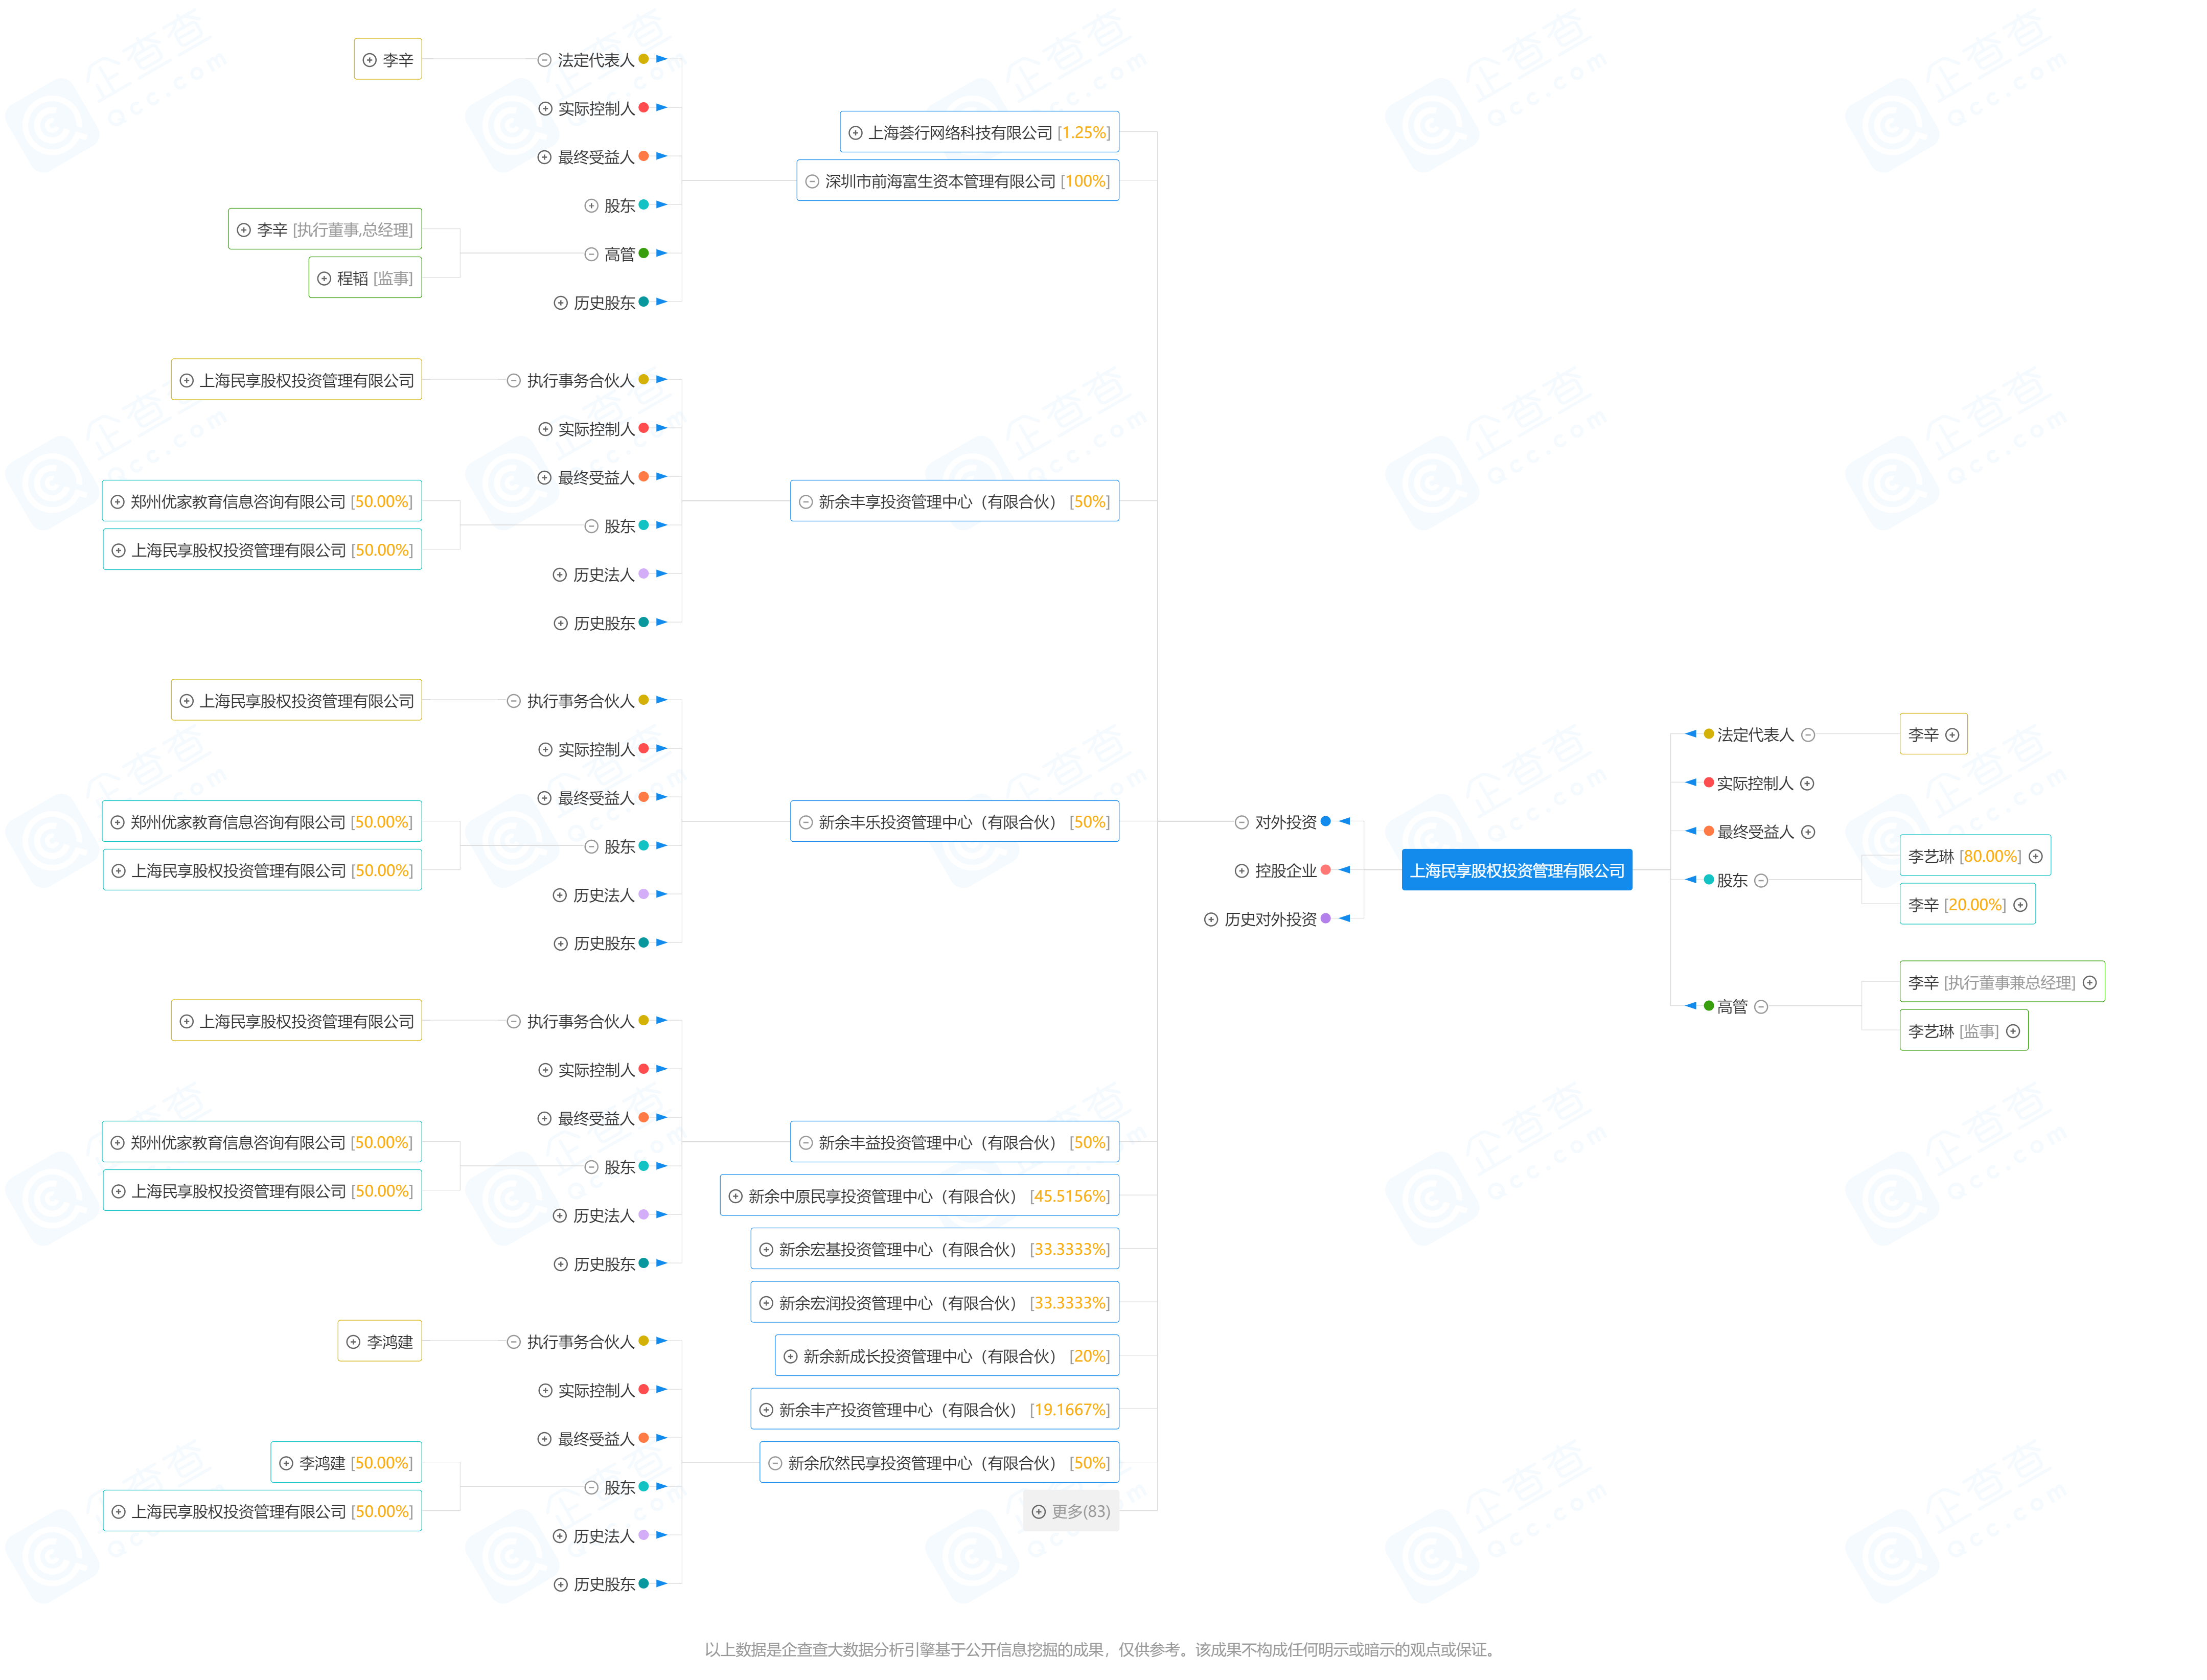Collapse node 新余丰益投资管理中心 [50%]
This screenshot has width=2207, height=1680.
pyautogui.click(x=805, y=1142)
